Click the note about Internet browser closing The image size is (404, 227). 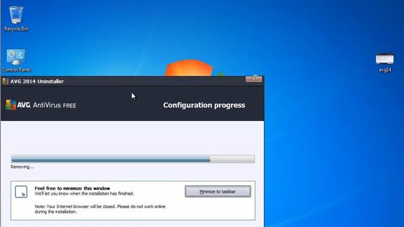pos(100,209)
